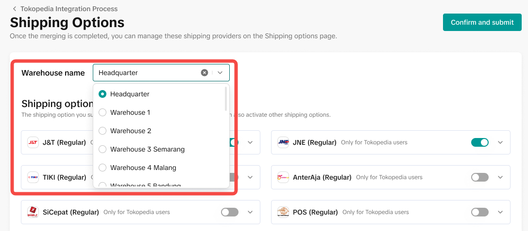528x231 pixels.
Task: Click the AnterAja courier logo icon
Action: click(x=283, y=177)
